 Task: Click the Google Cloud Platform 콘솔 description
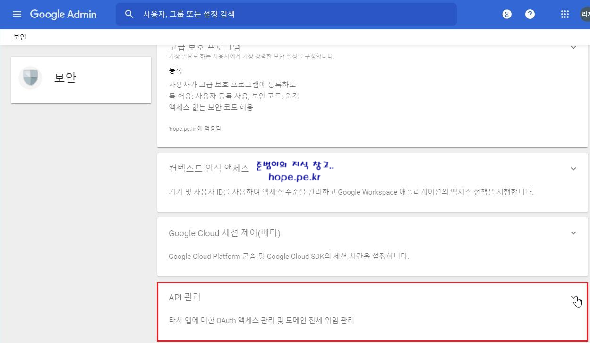(x=289, y=257)
